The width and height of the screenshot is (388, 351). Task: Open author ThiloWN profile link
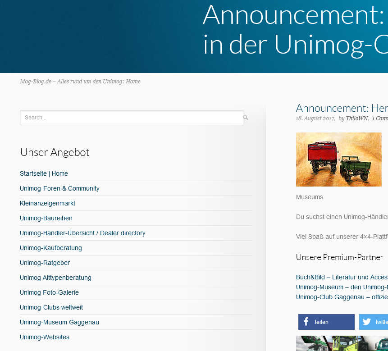356,119
